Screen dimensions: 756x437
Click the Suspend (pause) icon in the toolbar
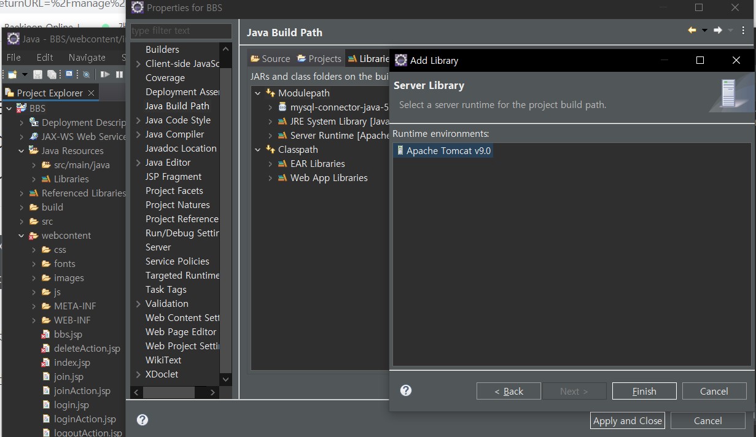(119, 74)
